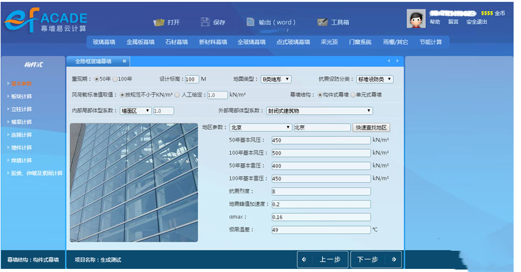Click the « double-arrow beside 上一步
521x272 pixels.
[304, 259]
